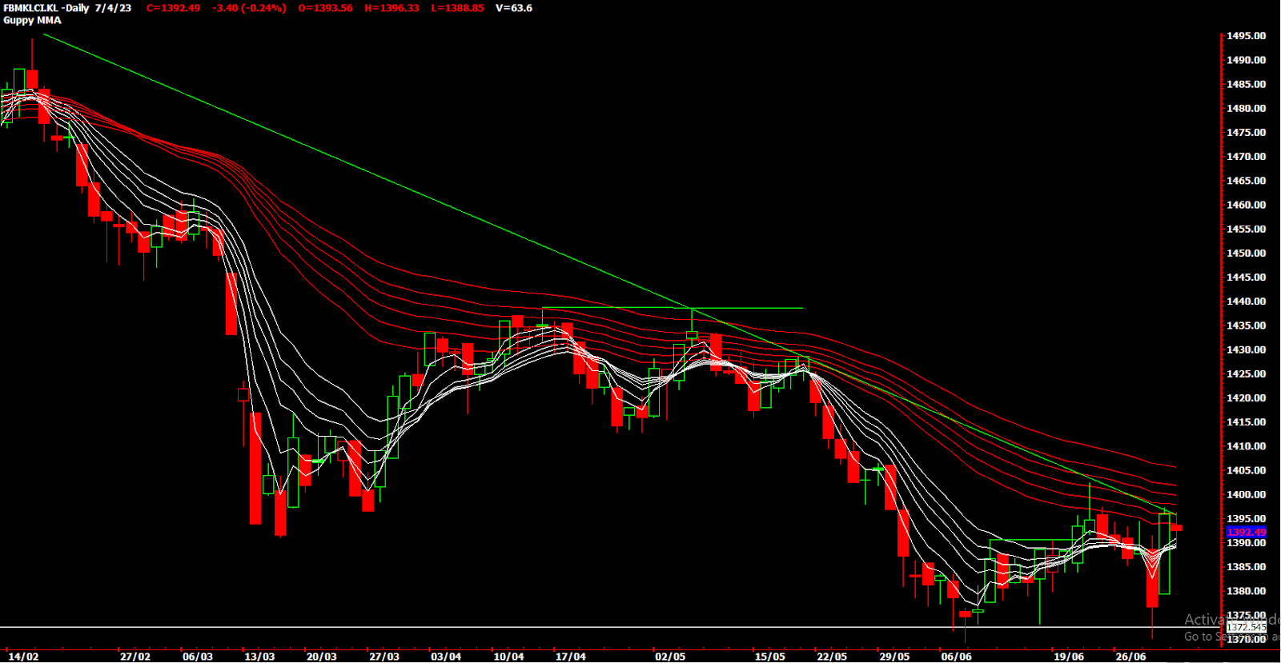The image size is (1281, 663).
Task: Click the 1425.00 price axis label
Action: (1247, 373)
